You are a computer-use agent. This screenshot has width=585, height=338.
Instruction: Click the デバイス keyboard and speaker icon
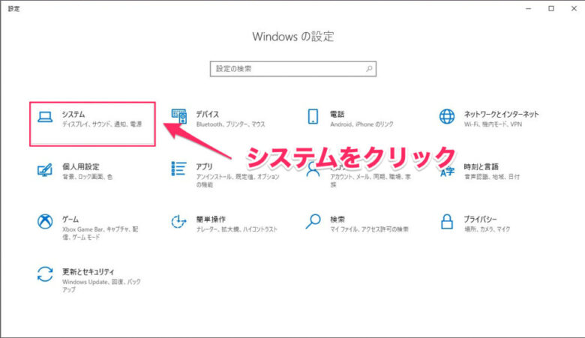[178, 116]
